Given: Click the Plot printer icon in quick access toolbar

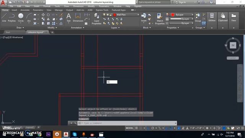Looking at the screenshot, I should [x=28, y=2].
